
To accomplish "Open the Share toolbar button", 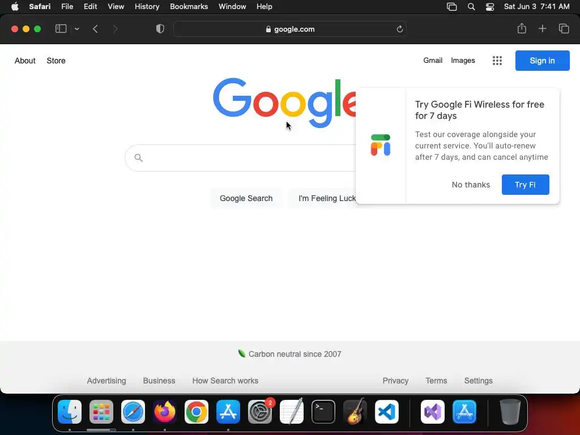I will tap(522, 28).
